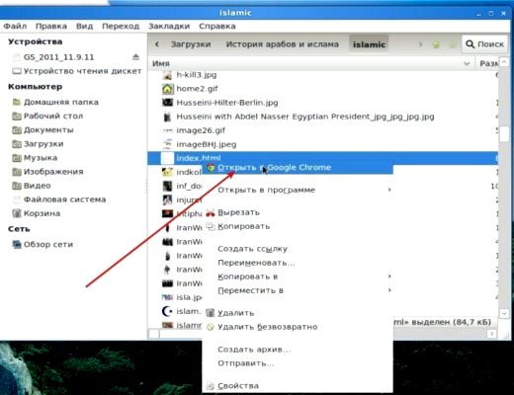The height and width of the screenshot is (395, 514).
Task: Click the 'islamic' path bar button
Action: click(x=369, y=44)
